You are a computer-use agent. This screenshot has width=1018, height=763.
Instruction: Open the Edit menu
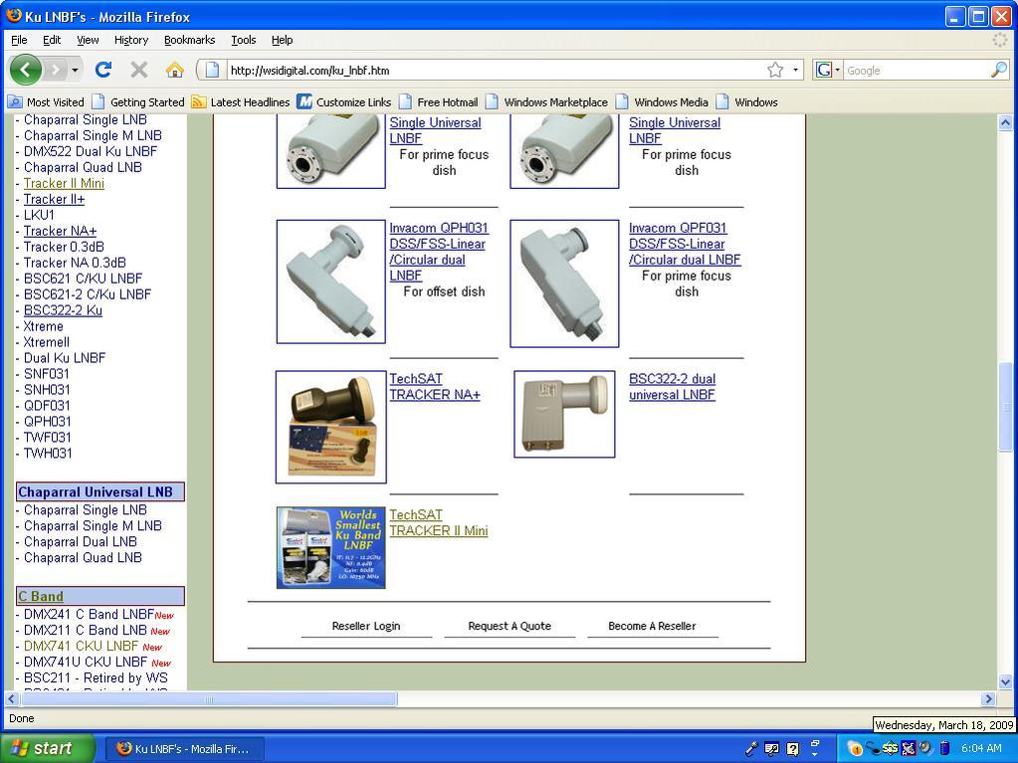pos(52,40)
